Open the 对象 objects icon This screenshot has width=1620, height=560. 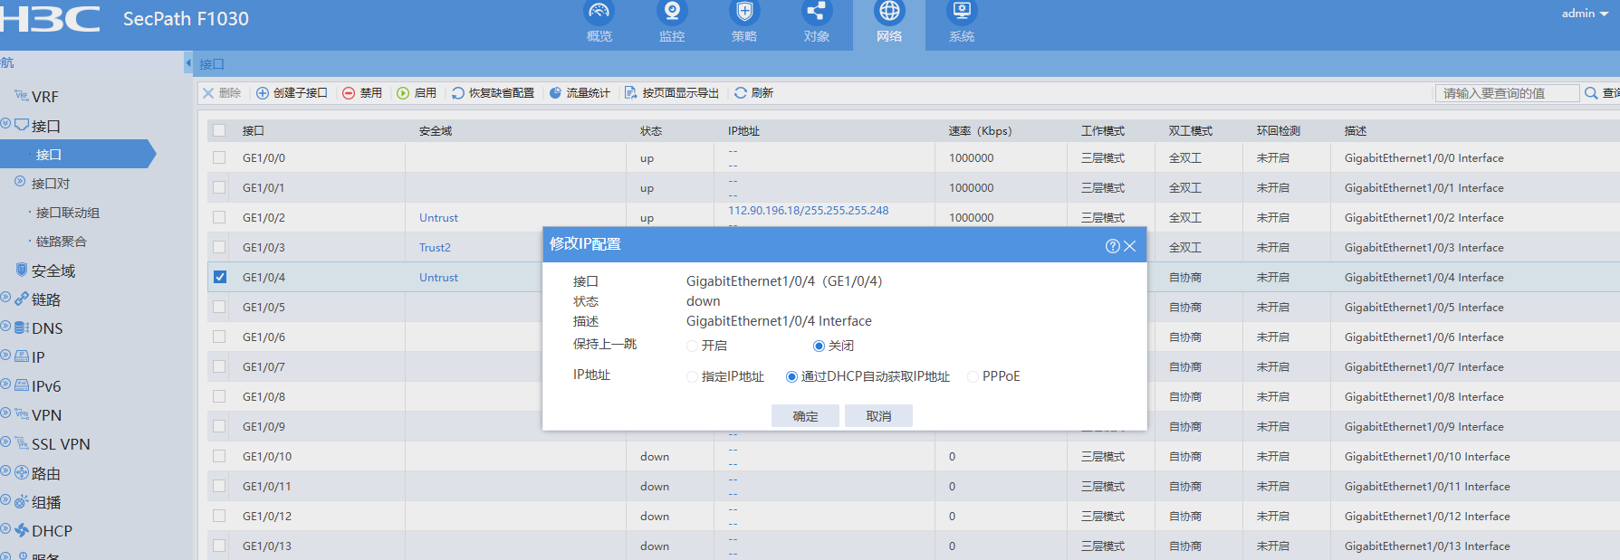point(816,14)
